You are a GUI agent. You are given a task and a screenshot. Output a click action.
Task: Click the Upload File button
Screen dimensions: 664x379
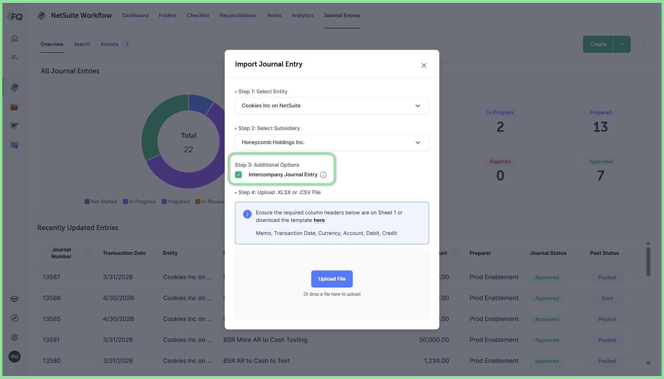coord(332,279)
